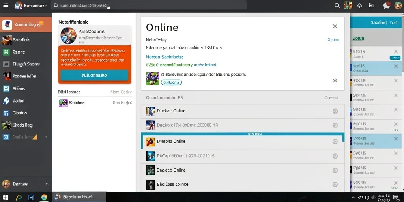This screenshot has width=404, height=202.
Task: Close the Online panel with the X
Action: point(335,26)
